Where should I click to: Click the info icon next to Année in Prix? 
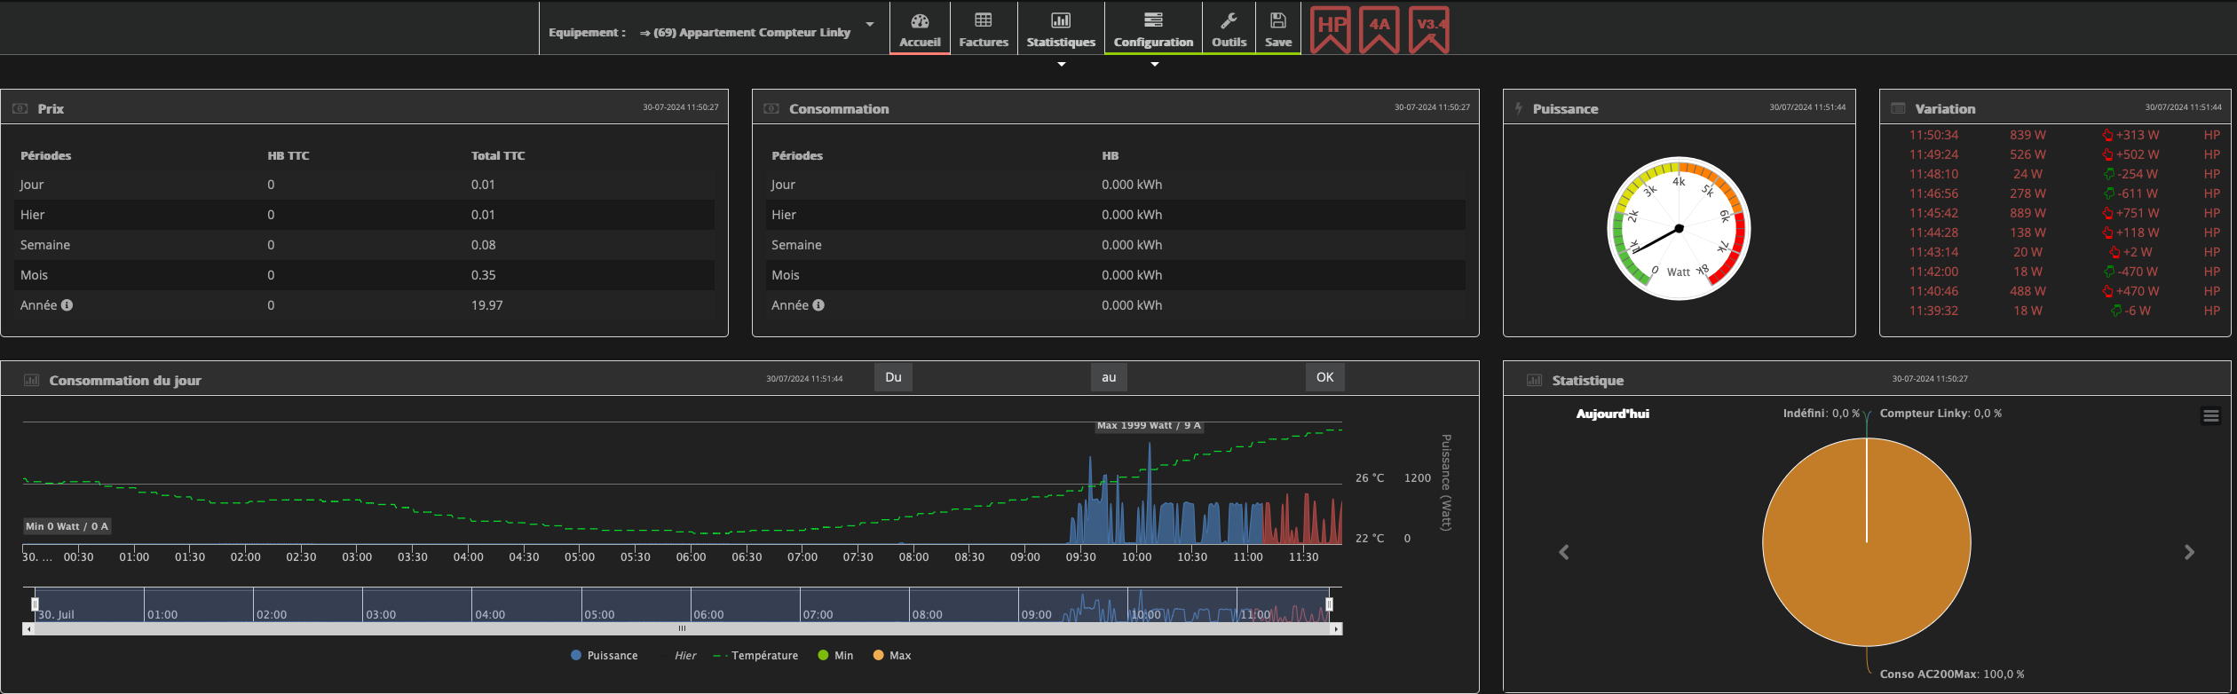(x=67, y=305)
